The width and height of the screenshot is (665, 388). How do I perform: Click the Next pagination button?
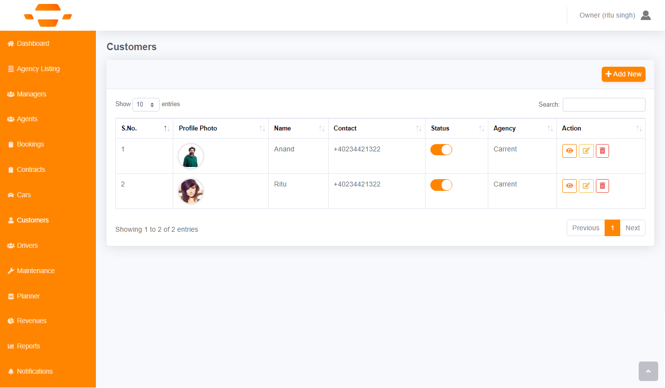[x=632, y=228]
